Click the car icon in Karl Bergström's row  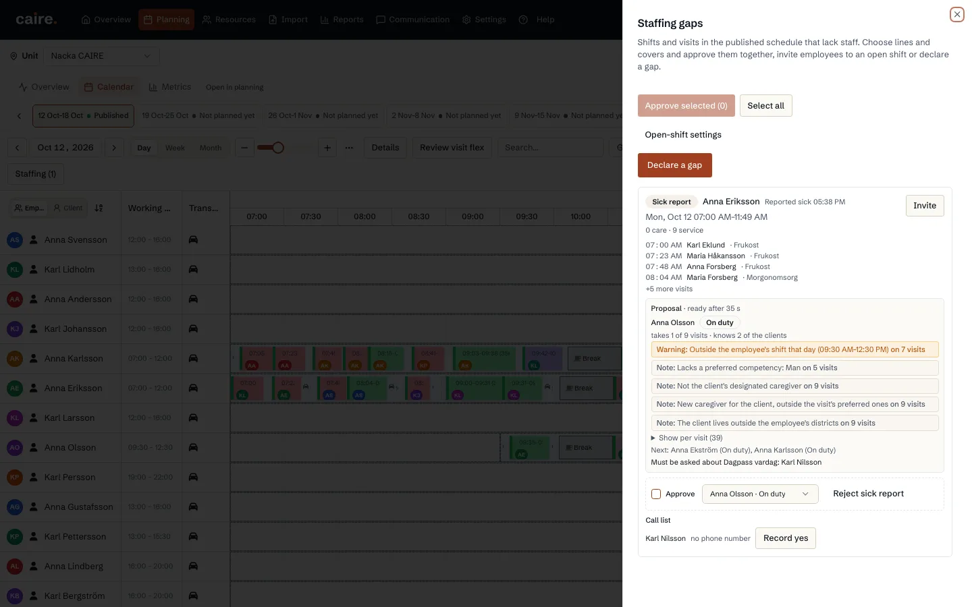(x=193, y=596)
